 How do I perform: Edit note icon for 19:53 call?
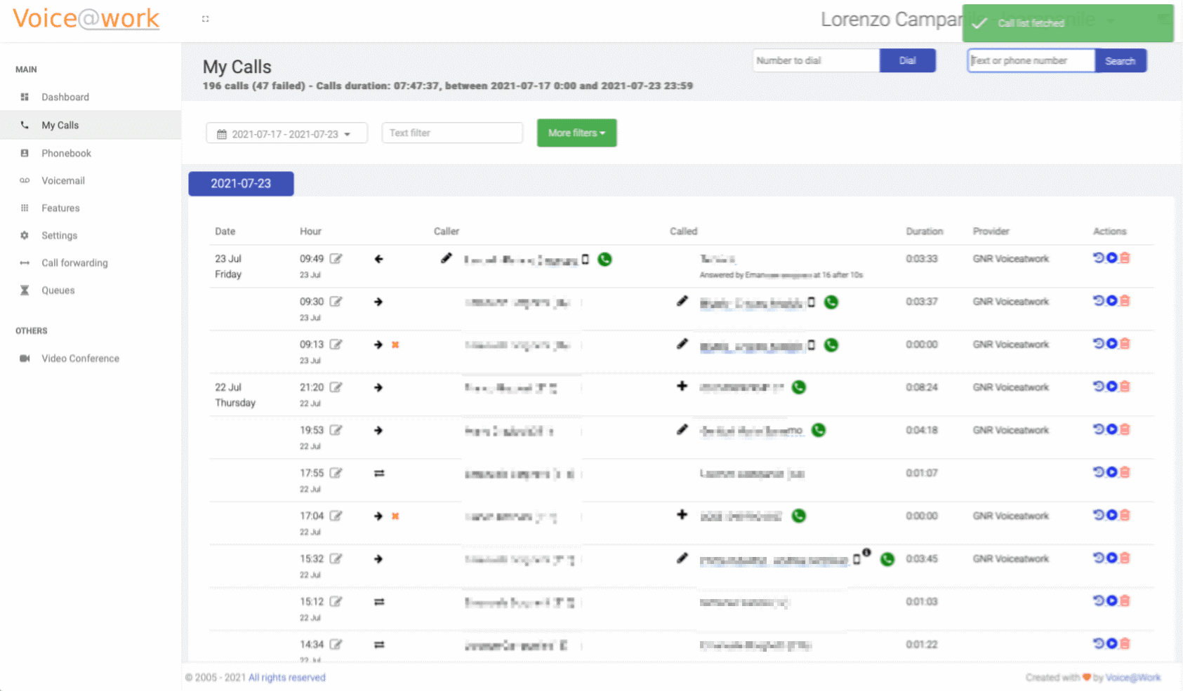coord(336,430)
